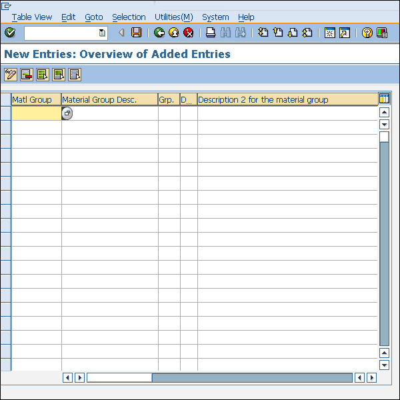Open the Utilities(M) menu
The image size is (400, 400).
pyautogui.click(x=174, y=17)
